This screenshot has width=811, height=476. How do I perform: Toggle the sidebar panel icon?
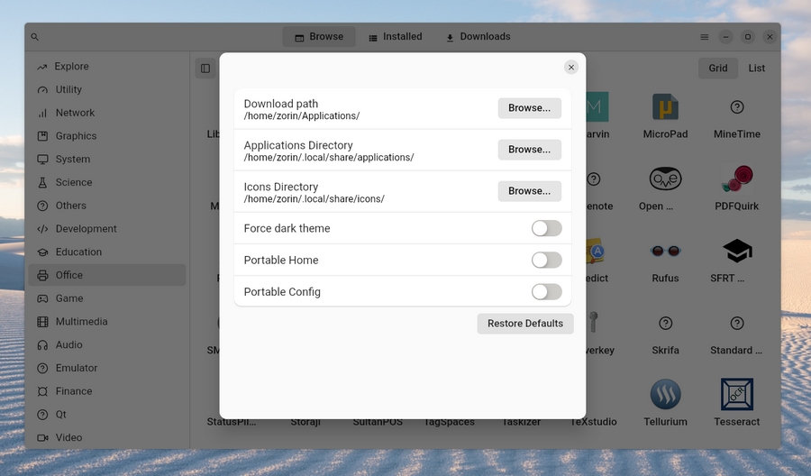(x=205, y=69)
